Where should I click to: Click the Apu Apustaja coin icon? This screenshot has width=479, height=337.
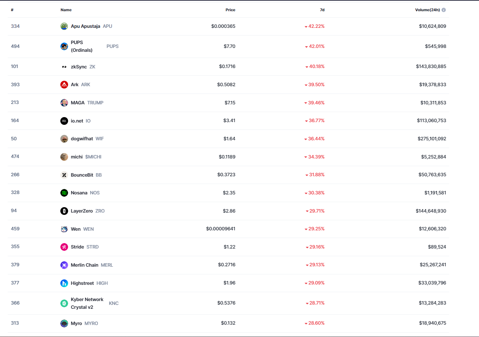pyautogui.click(x=64, y=26)
